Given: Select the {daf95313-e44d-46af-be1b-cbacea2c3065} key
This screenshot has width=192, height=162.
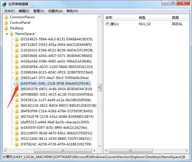Looking at the screenshot, I should pyautogui.click(x=55, y=122).
